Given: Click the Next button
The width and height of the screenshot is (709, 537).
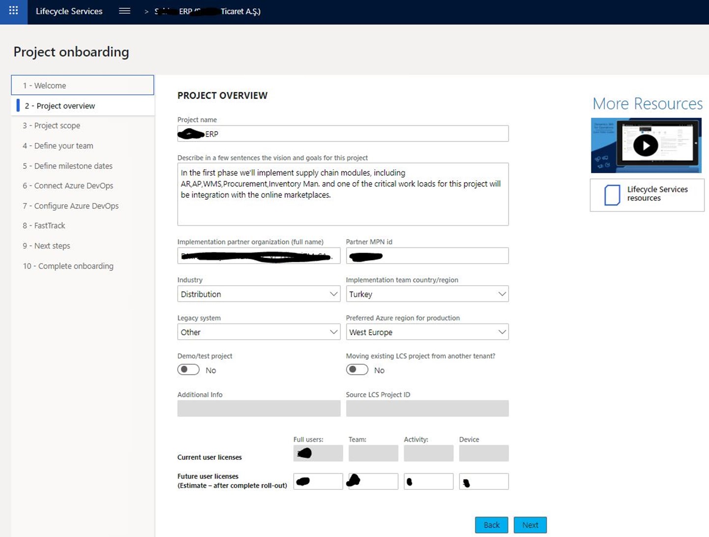Looking at the screenshot, I should pyautogui.click(x=530, y=525).
